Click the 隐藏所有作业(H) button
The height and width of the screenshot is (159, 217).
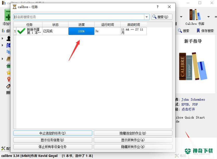pos(133,147)
